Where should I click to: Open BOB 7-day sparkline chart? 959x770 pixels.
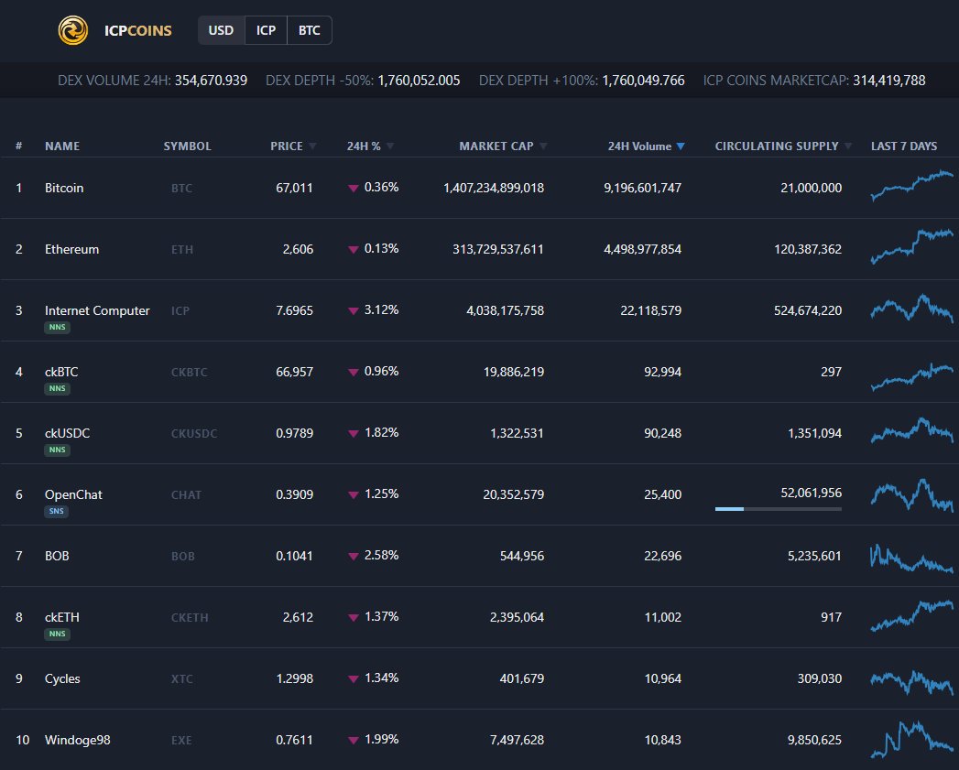[911, 558]
